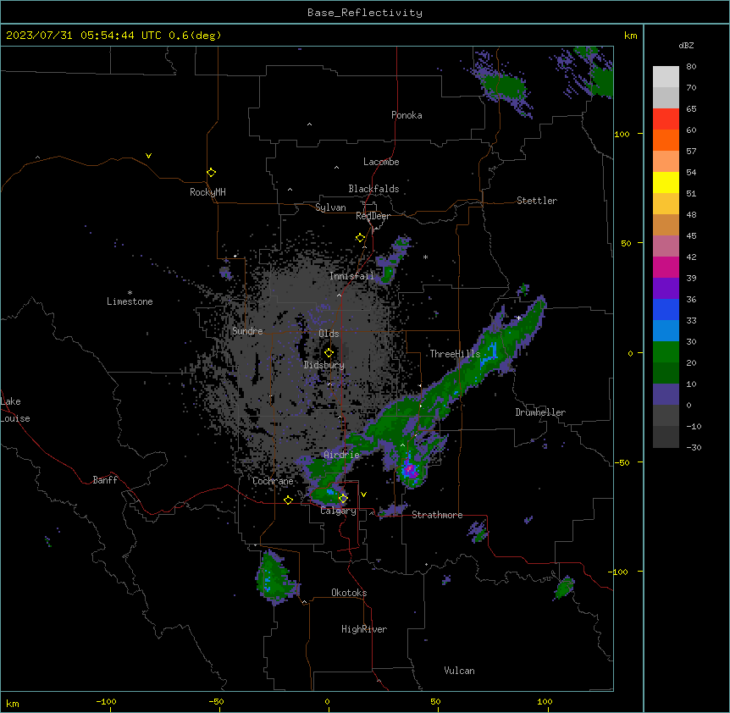Screen dimensions: 730x713
Task: Click the Stettler label
Action: pyautogui.click(x=536, y=201)
